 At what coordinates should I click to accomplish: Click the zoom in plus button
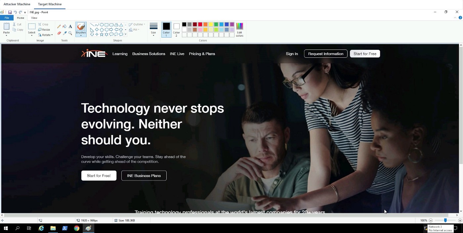[x=460, y=220]
